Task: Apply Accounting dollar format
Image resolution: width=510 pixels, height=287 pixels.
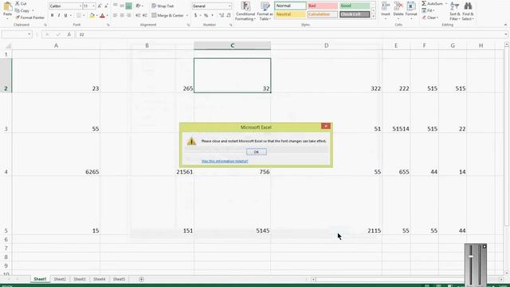Action: pos(195,15)
